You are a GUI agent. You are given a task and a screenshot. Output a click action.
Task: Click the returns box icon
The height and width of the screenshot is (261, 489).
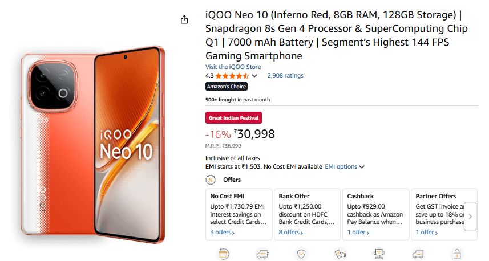pos(224,254)
